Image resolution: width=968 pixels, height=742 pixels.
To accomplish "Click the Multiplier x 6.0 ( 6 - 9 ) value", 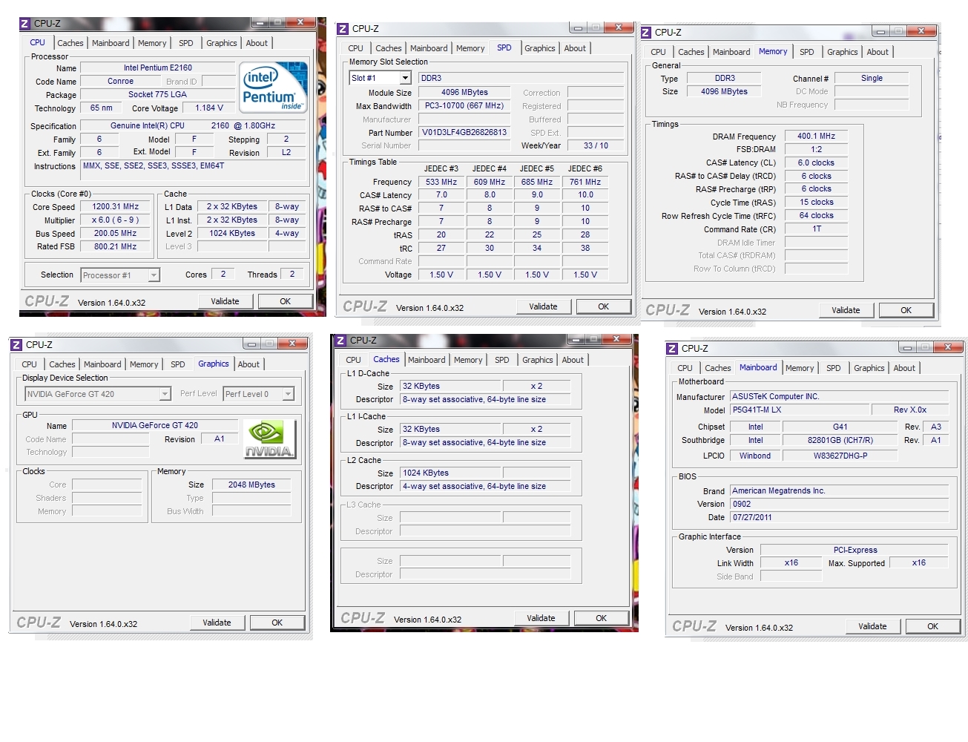I will click(x=116, y=220).
